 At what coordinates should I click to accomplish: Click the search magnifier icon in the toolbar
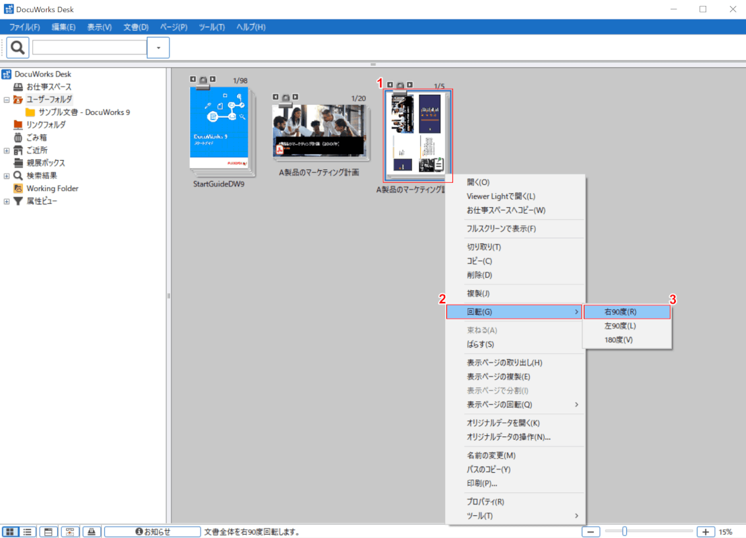18,47
